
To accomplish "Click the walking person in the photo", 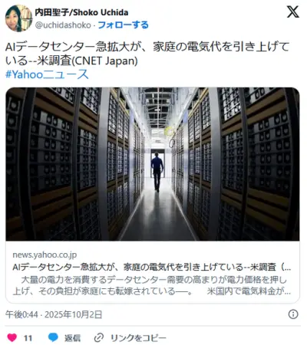I will tap(157, 172).
